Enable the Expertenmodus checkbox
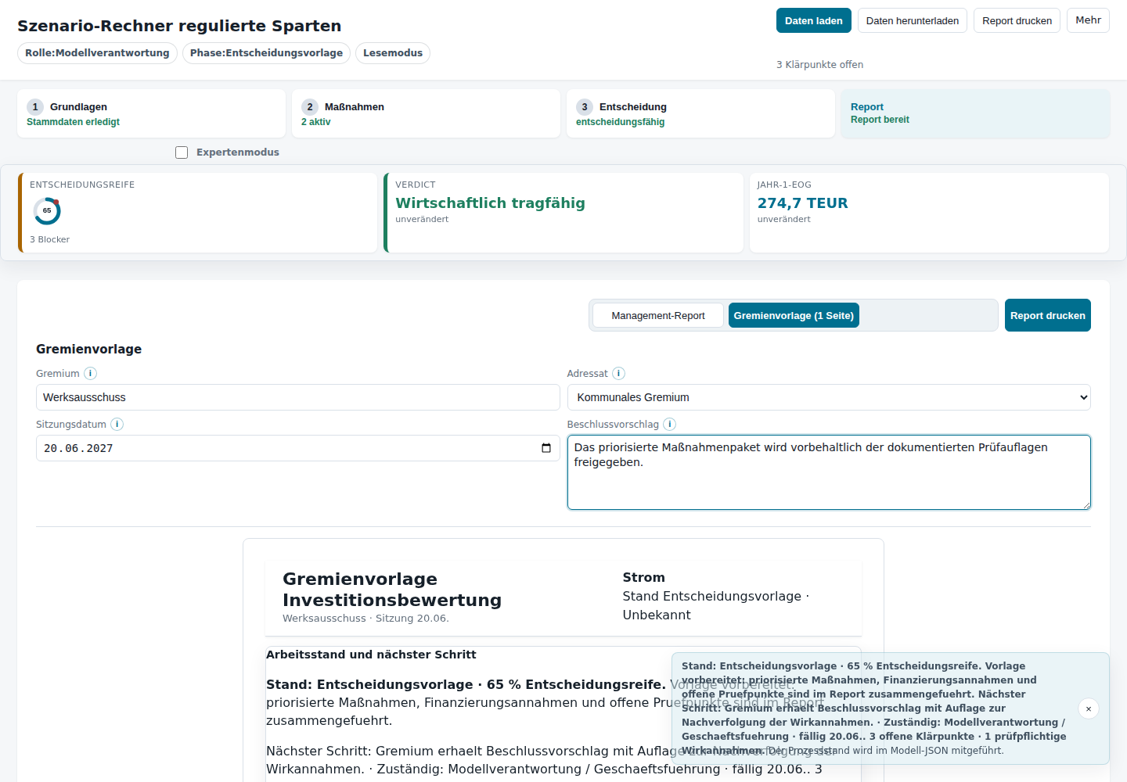This screenshot has width=1127, height=782. coord(182,152)
